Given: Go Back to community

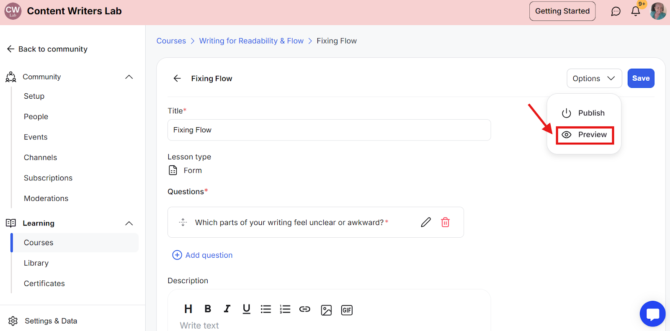Looking at the screenshot, I should 47,49.
